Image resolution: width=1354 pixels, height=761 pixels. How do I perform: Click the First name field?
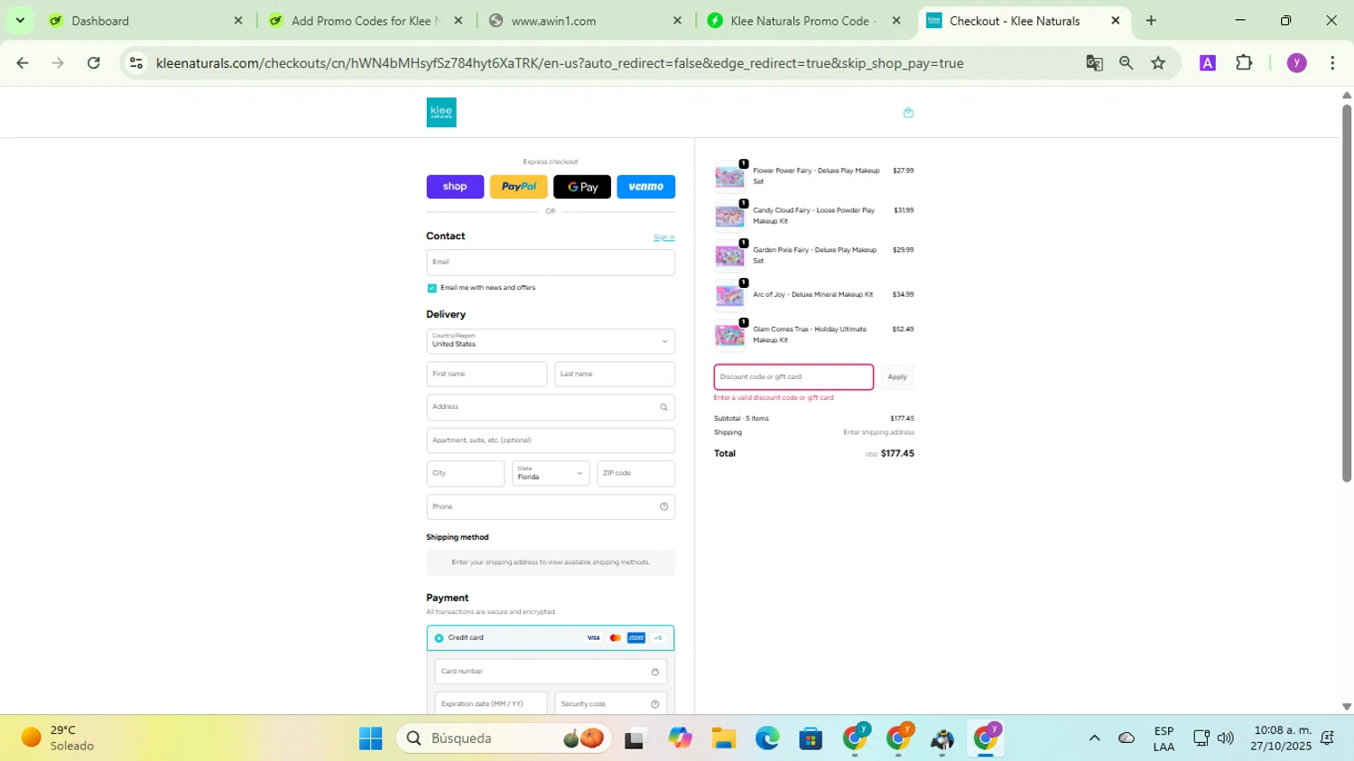[487, 374]
